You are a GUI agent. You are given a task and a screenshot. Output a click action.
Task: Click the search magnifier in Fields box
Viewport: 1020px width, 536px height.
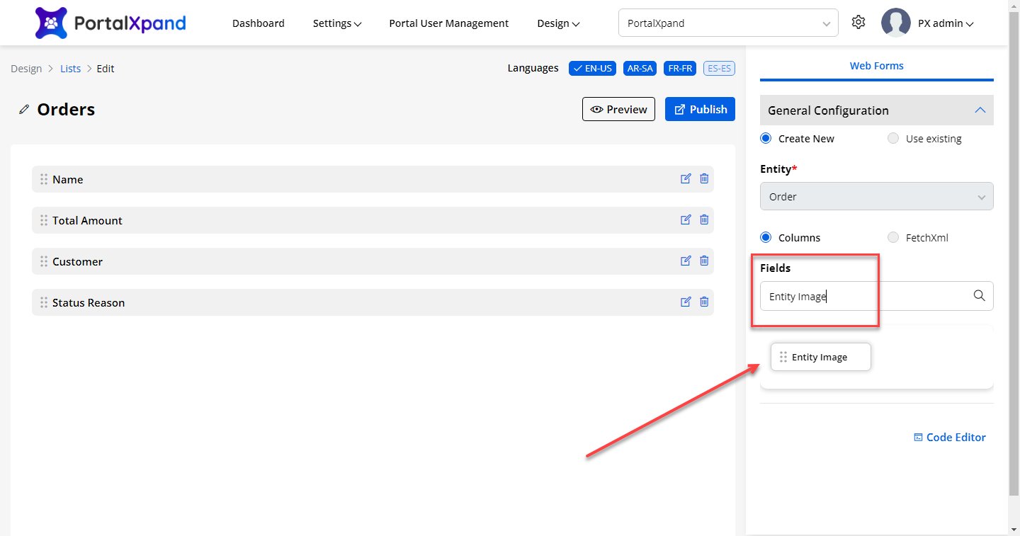tap(979, 296)
